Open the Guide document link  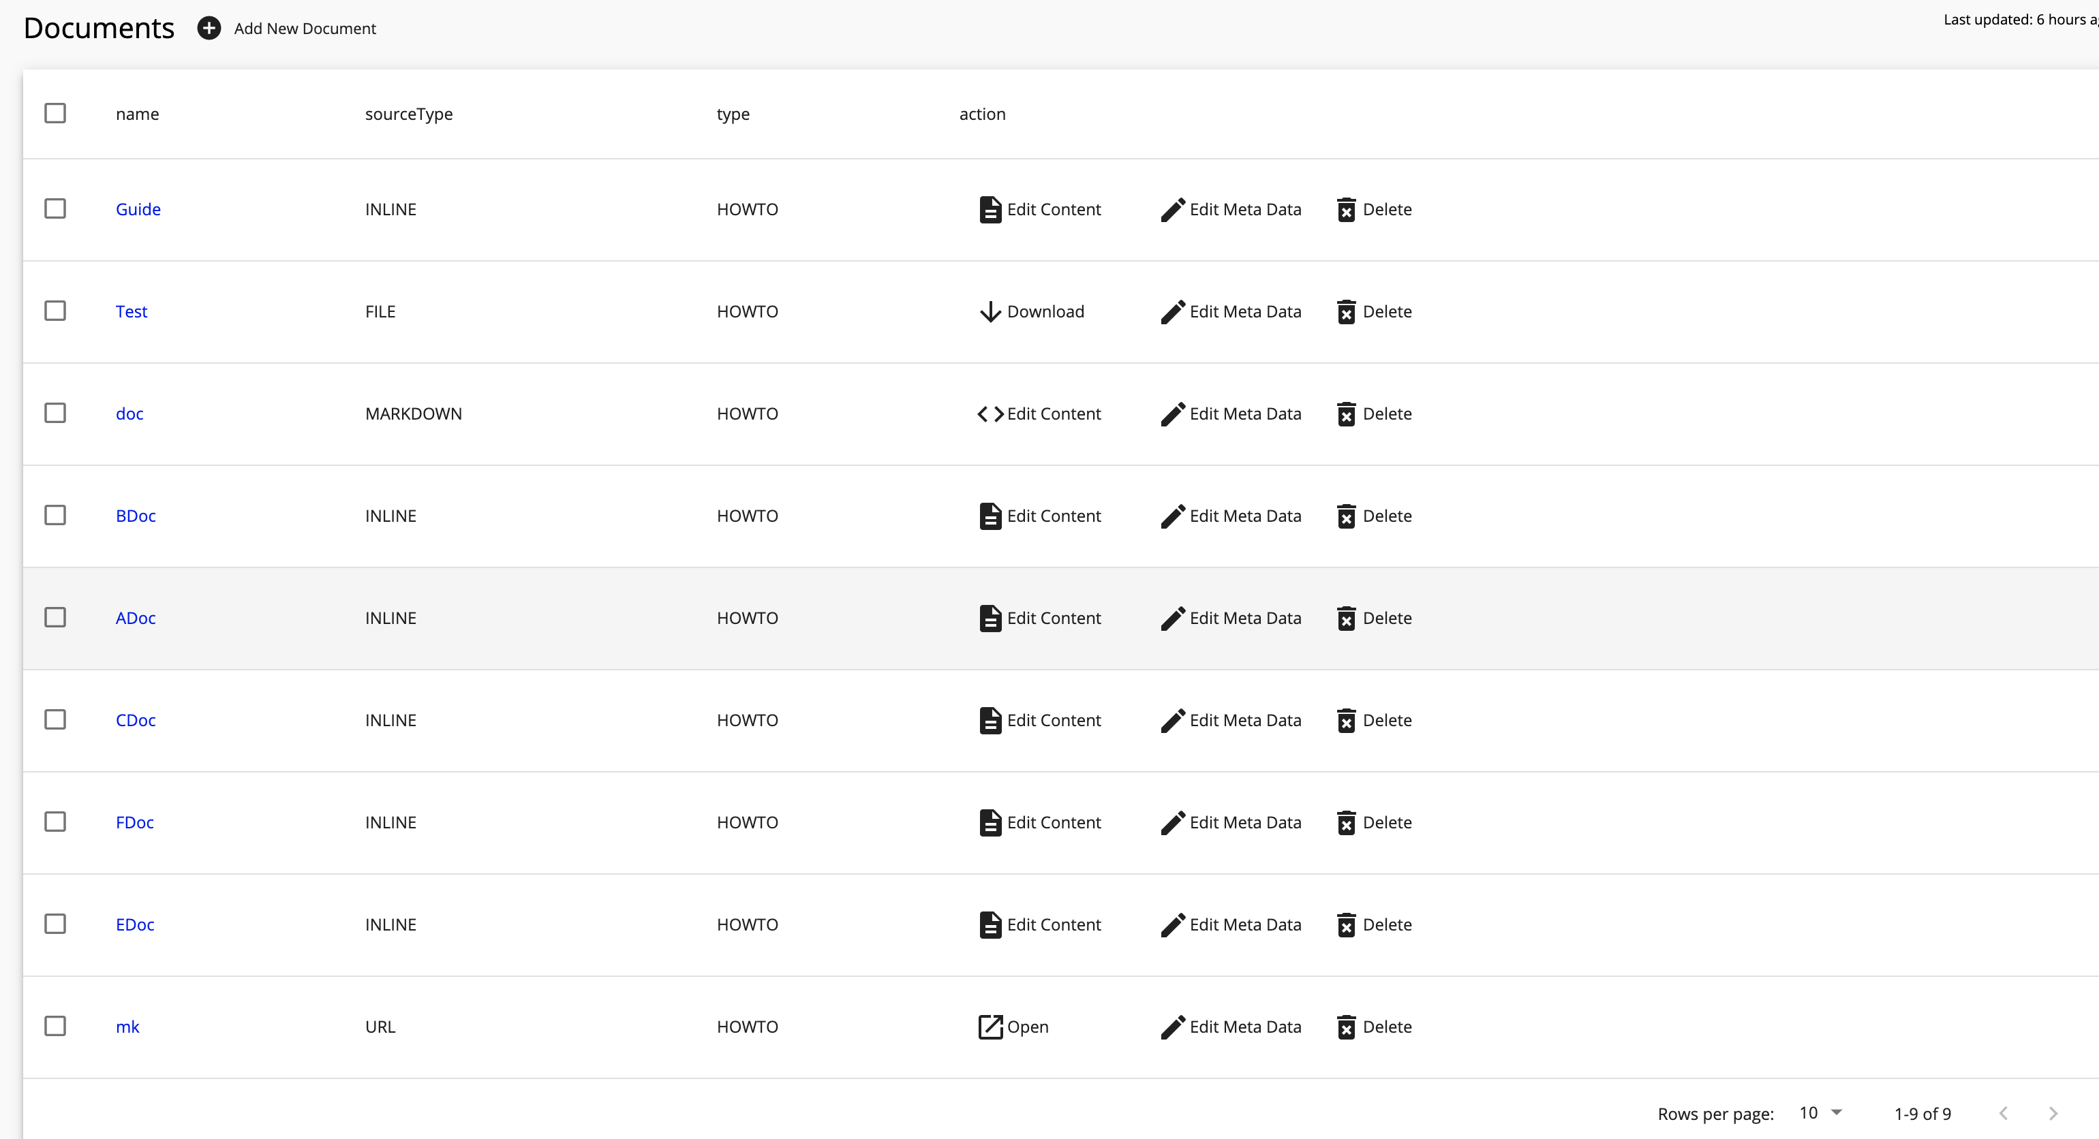(x=138, y=208)
